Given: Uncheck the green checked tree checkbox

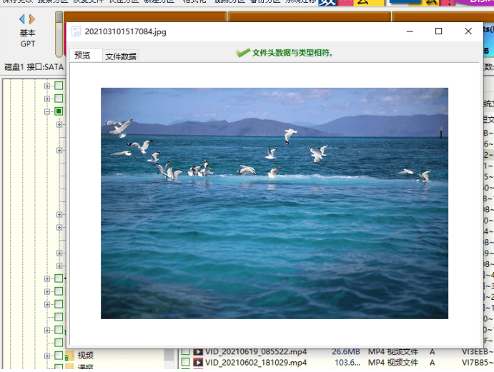Looking at the screenshot, I should [x=59, y=111].
